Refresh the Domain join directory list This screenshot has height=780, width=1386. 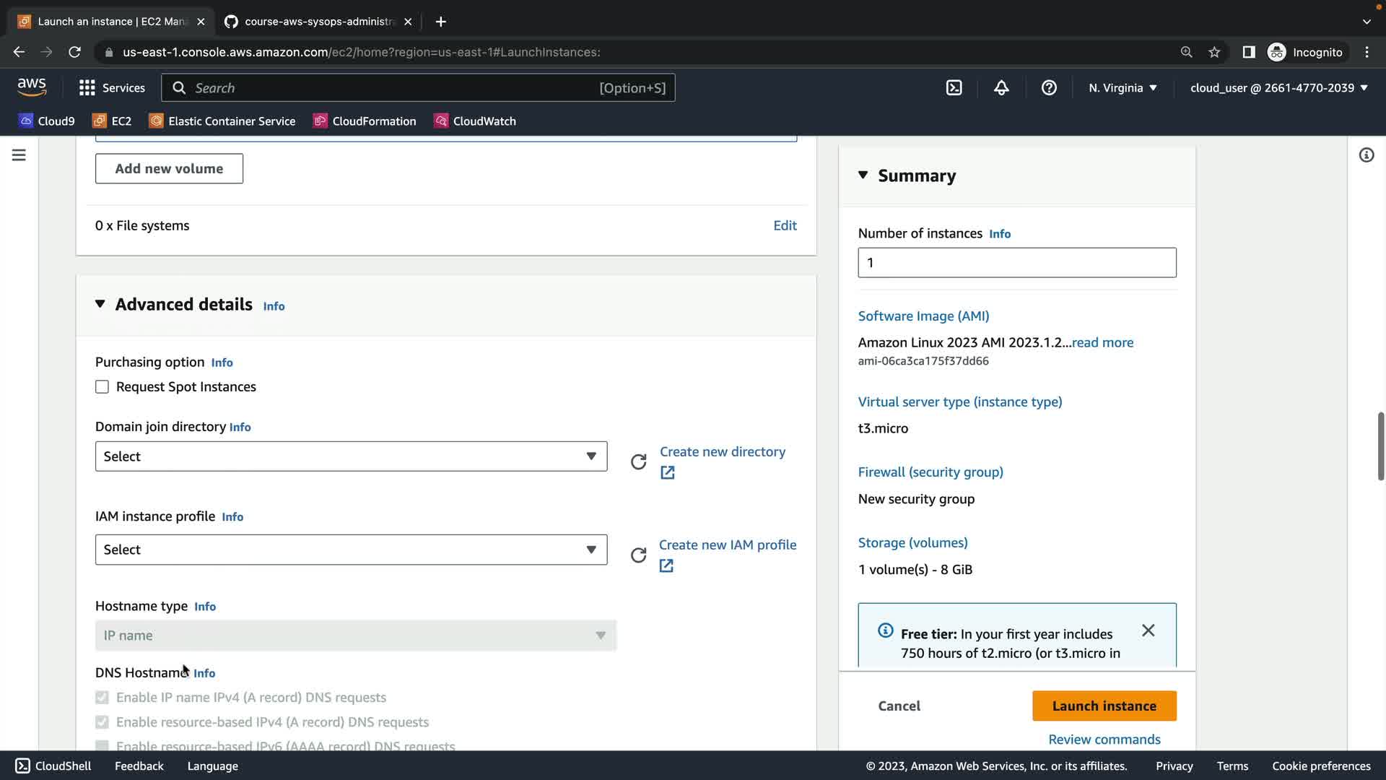pyautogui.click(x=638, y=462)
